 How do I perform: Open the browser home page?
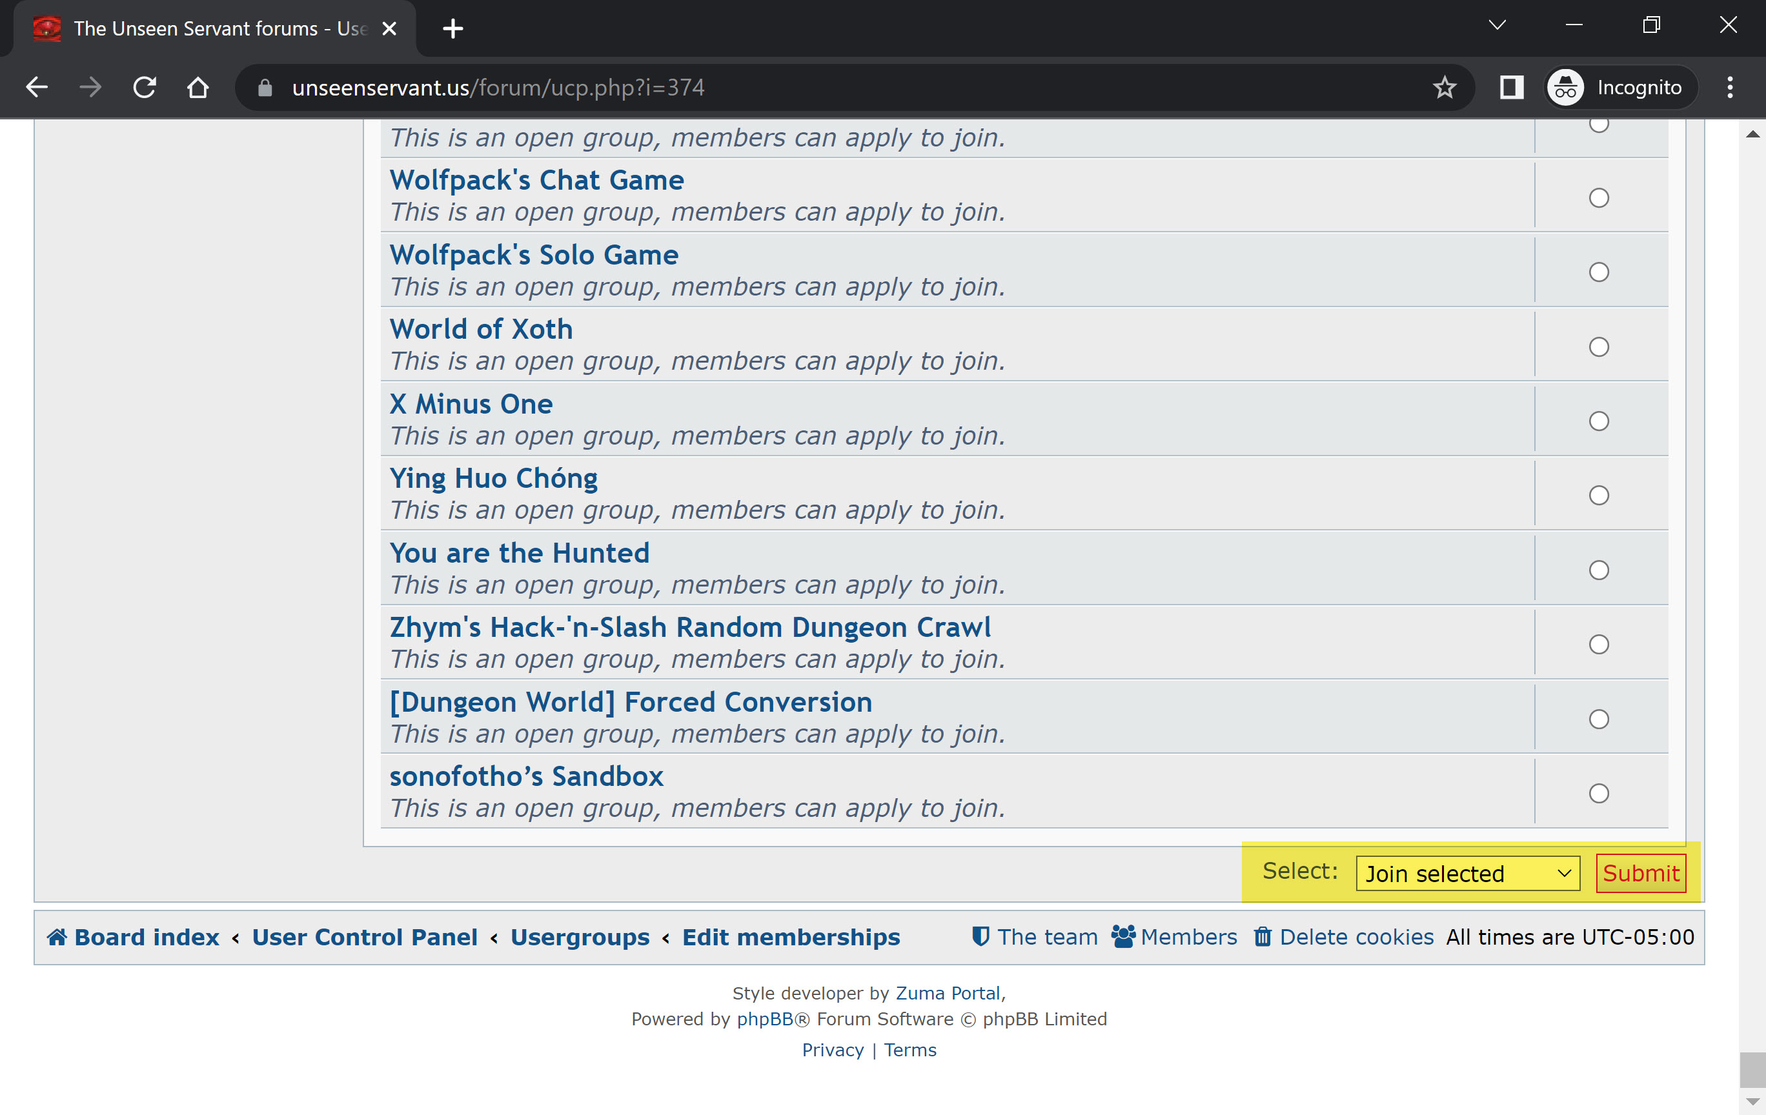[x=198, y=88]
